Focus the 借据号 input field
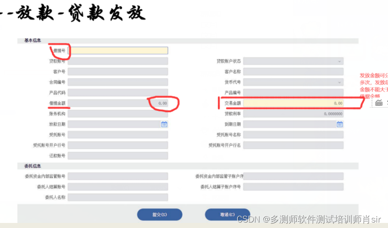Image resolution: width=388 pixels, height=228 pixels. [x=118, y=50]
